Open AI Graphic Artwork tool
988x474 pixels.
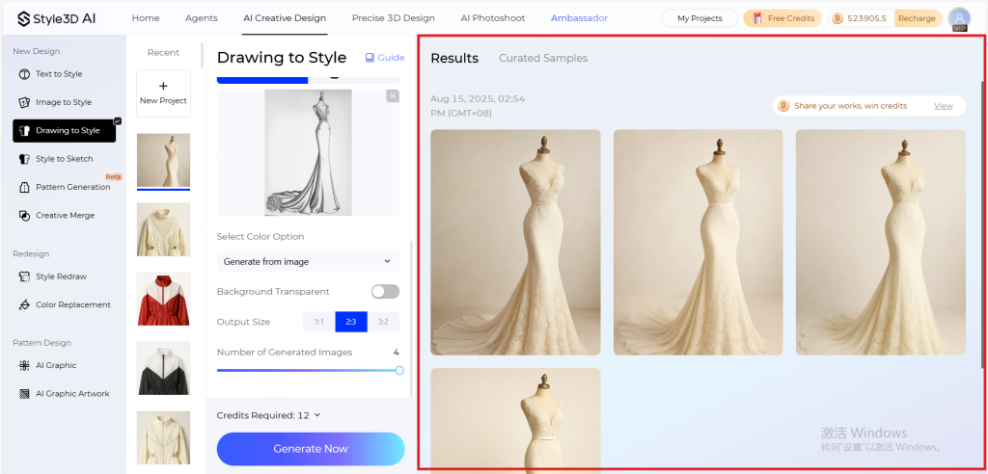(65, 393)
